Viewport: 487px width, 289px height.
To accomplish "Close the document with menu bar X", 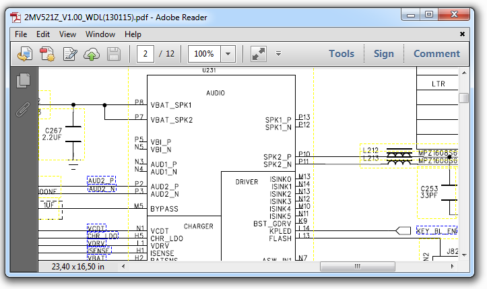I will 462,34.
